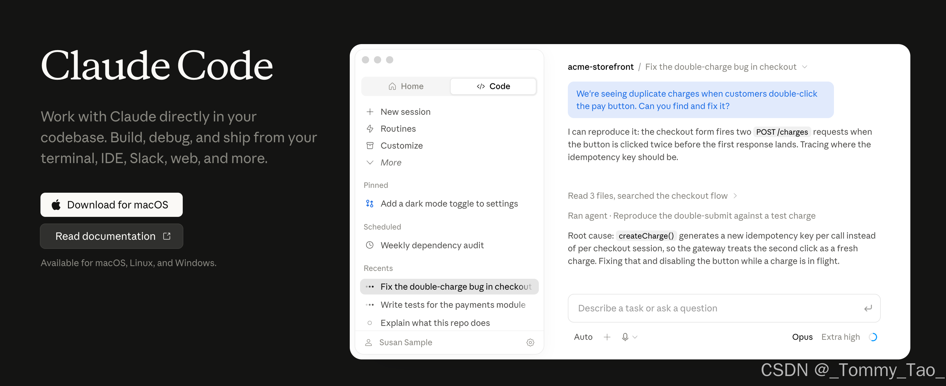
Task: Submit the prompt with the return icon
Action: [x=868, y=308]
